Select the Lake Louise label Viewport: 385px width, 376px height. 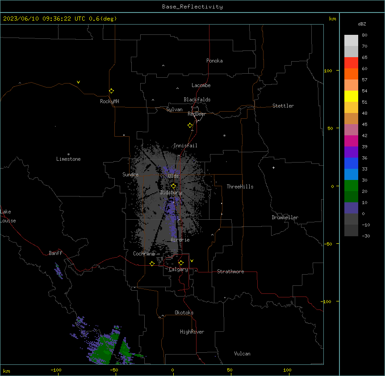8,216
